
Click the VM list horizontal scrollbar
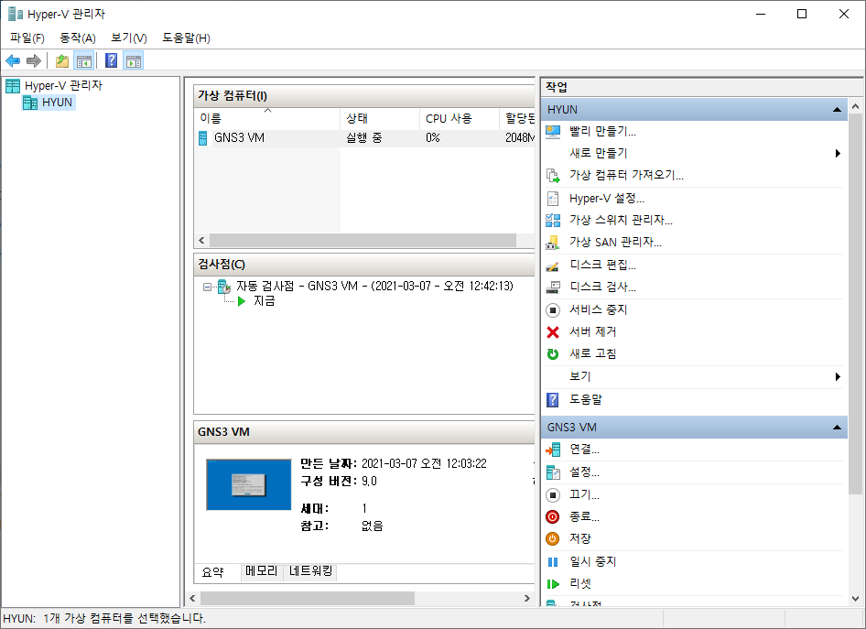(363, 240)
